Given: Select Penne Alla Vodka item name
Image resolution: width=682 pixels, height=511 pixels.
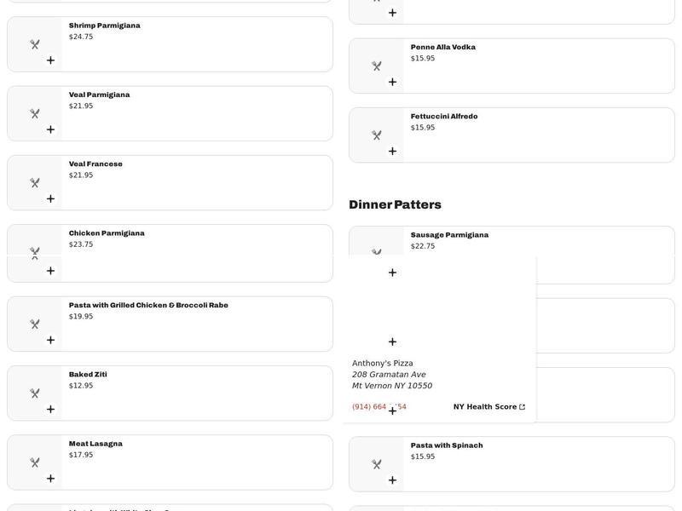Looking at the screenshot, I should pos(442,47).
